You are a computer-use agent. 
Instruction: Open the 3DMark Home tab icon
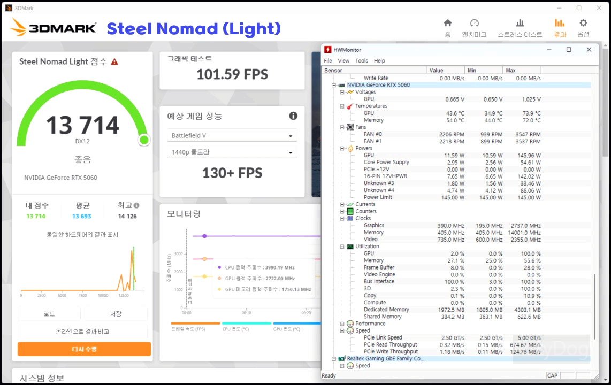[x=448, y=23]
